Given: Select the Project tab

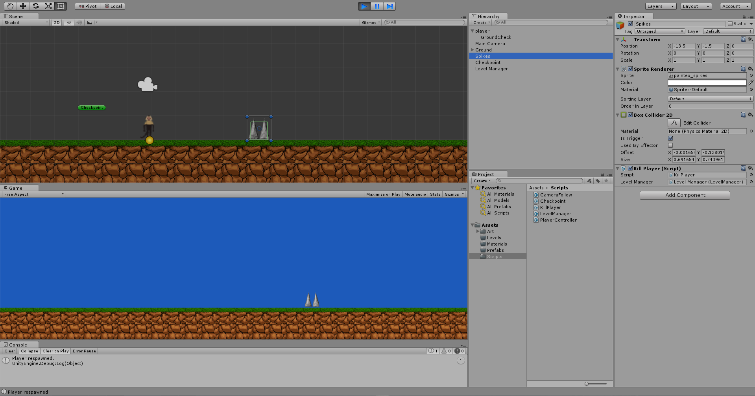Looking at the screenshot, I should 488,174.
